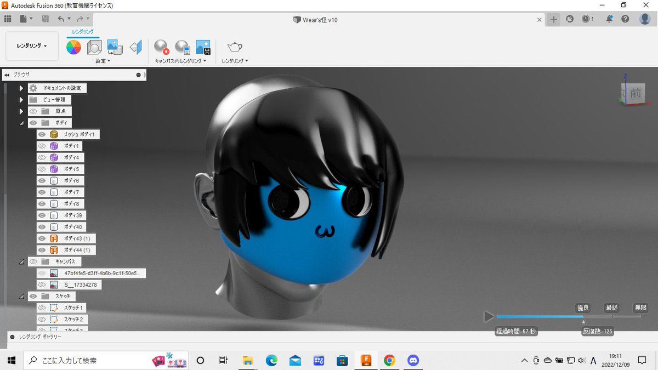The height and width of the screenshot is (370, 658).
Task: Click the Undo arrow
Action: tap(60, 19)
